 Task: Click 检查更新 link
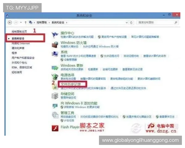point(93,69)
